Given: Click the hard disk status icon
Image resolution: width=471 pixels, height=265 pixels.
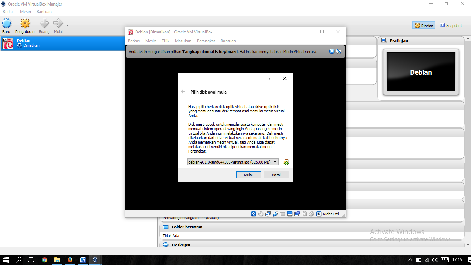Looking at the screenshot, I should pyautogui.click(x=254, y=214).
